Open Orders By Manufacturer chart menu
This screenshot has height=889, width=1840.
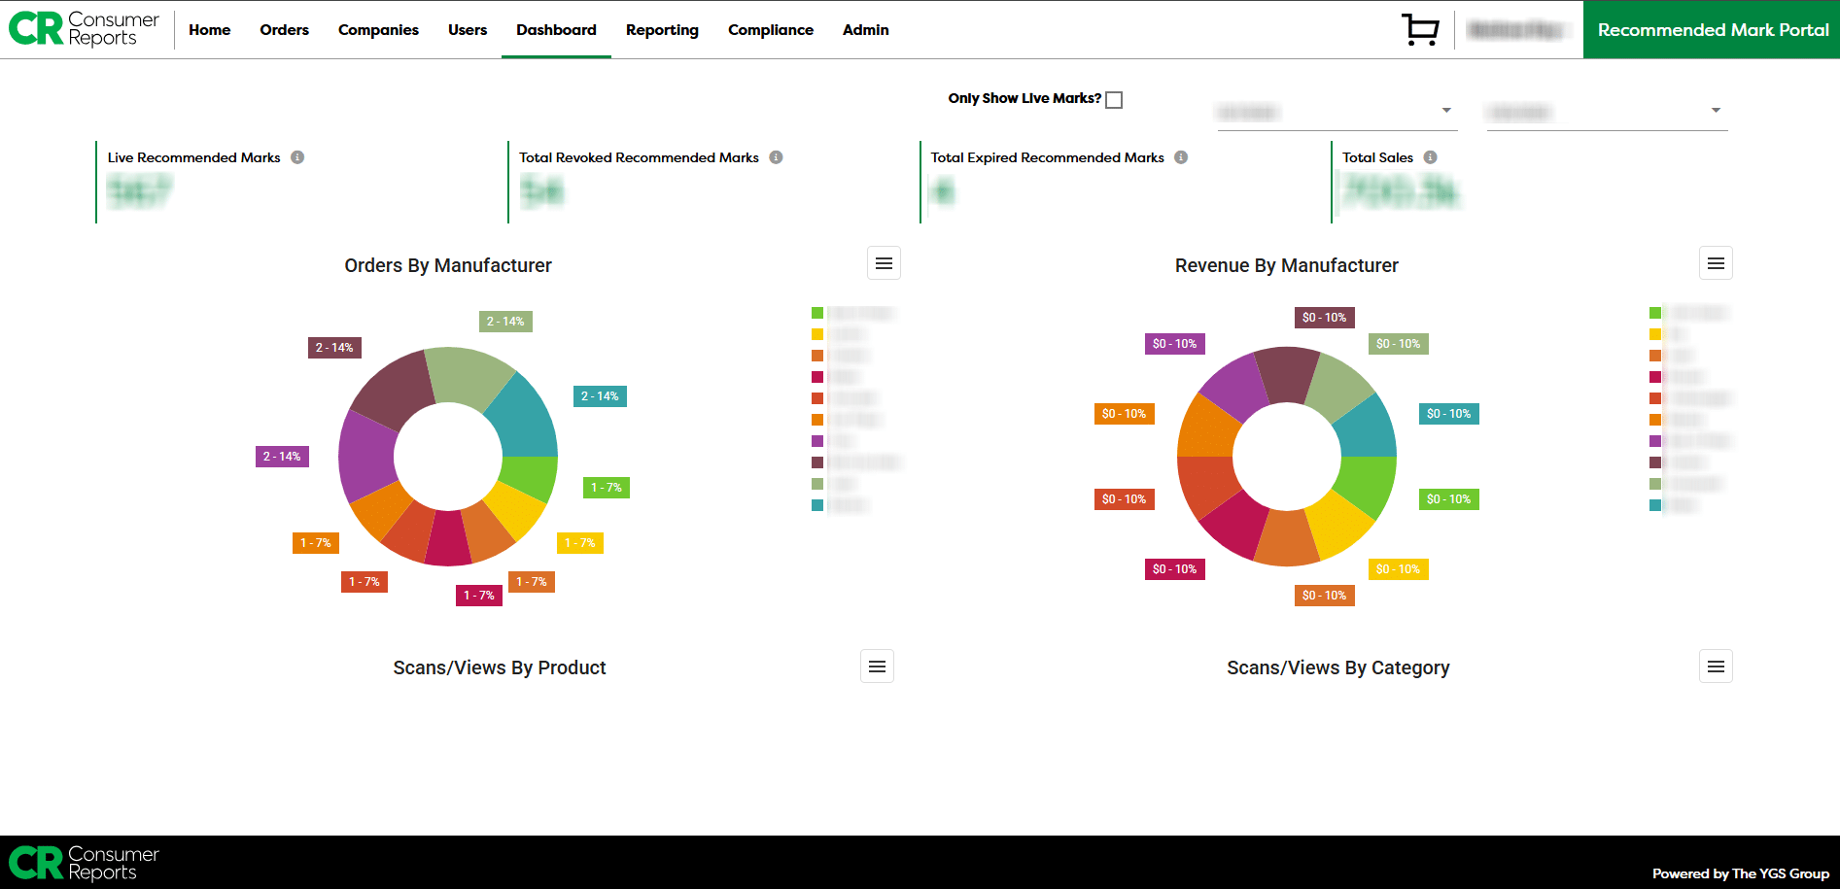tap(884, 263)
